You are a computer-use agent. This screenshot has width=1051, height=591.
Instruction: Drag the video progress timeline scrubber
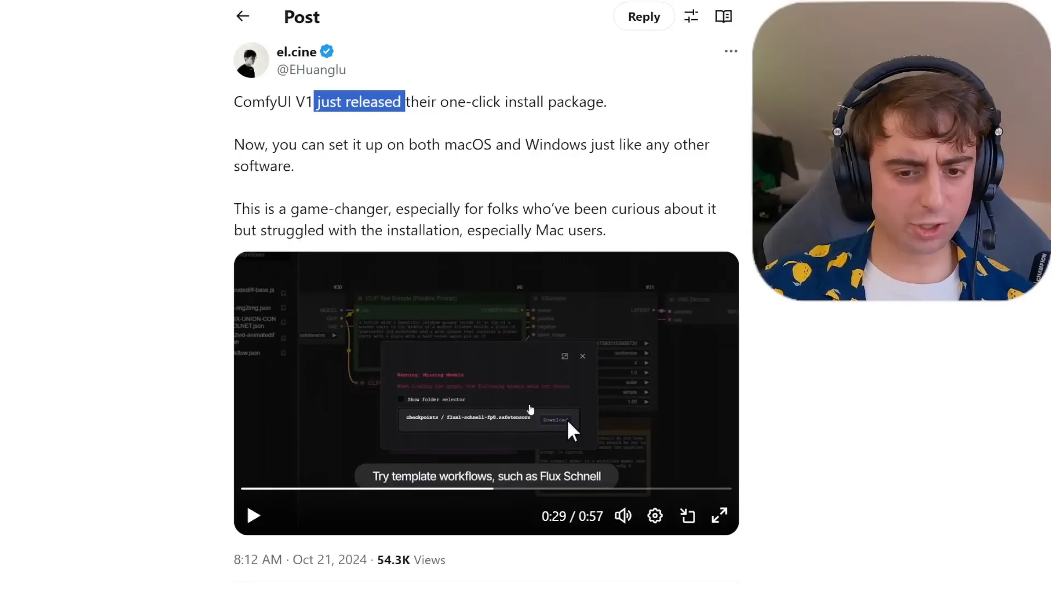[492, 489]
